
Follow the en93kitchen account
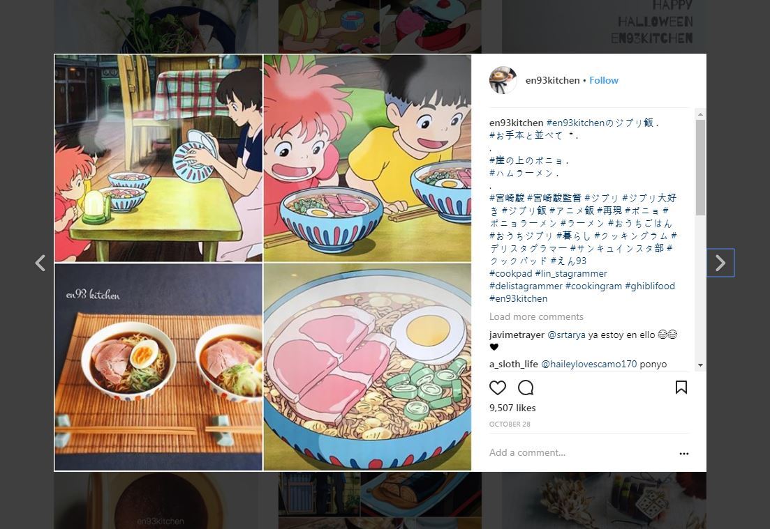604,80
